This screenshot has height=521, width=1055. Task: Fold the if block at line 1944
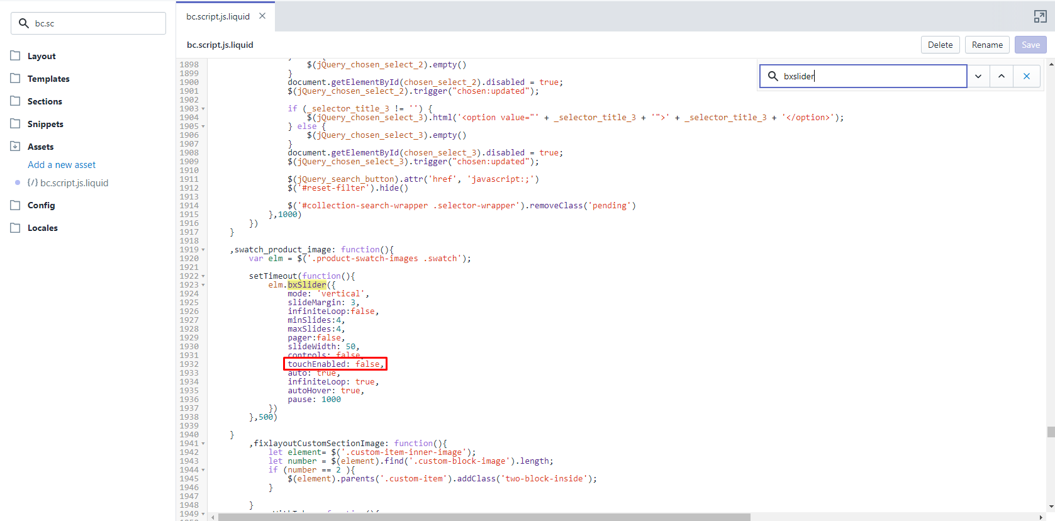click(203, 470)
